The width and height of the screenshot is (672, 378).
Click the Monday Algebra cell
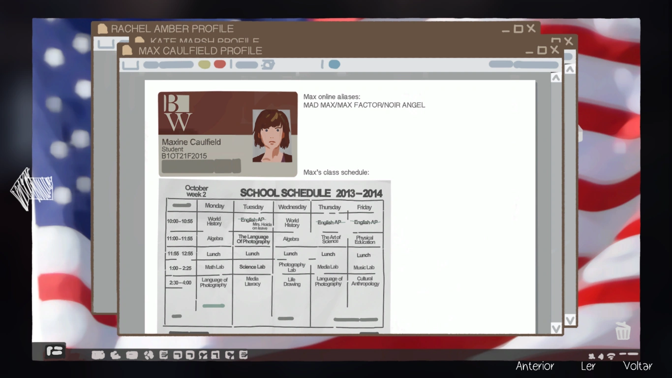(214, 238)
